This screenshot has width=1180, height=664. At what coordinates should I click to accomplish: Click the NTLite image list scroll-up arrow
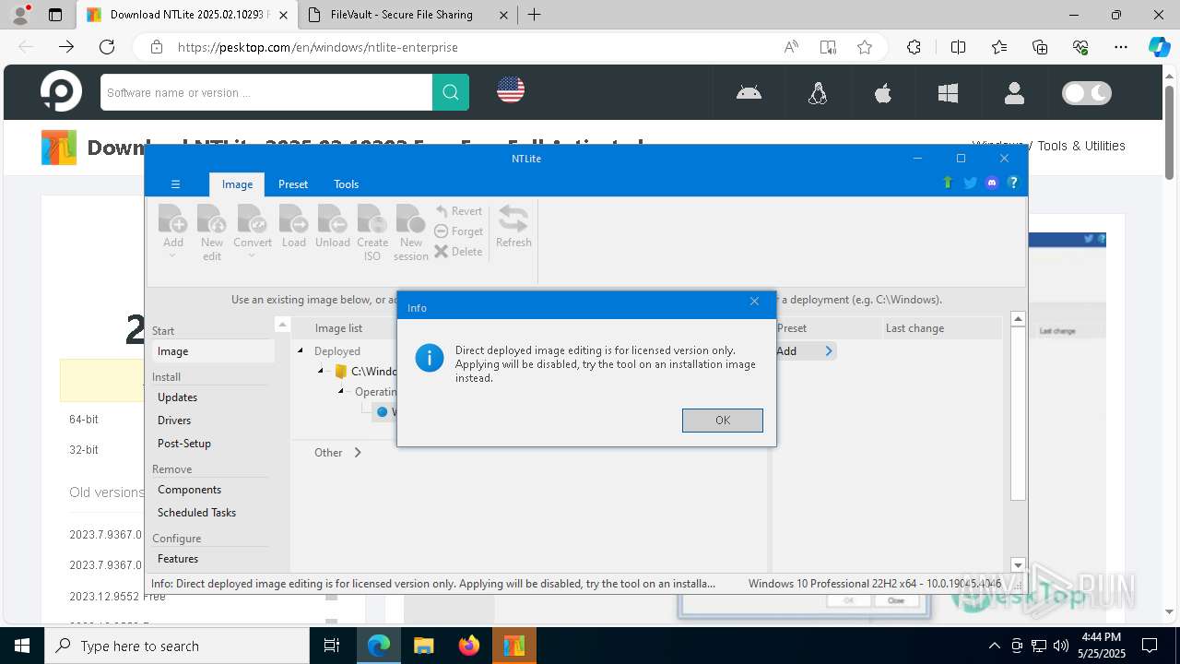pyautogui.click(x=1018, y=319)
